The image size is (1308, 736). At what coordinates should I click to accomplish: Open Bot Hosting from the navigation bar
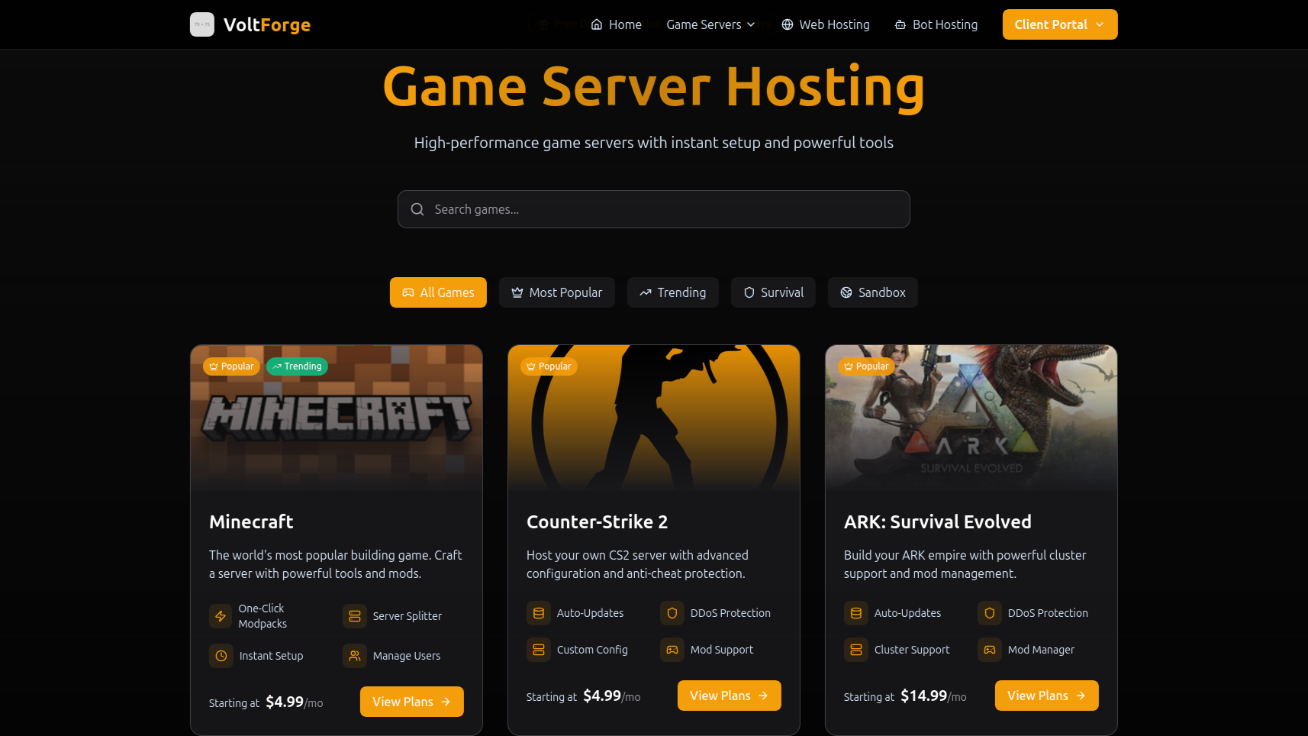coord(936,24)
